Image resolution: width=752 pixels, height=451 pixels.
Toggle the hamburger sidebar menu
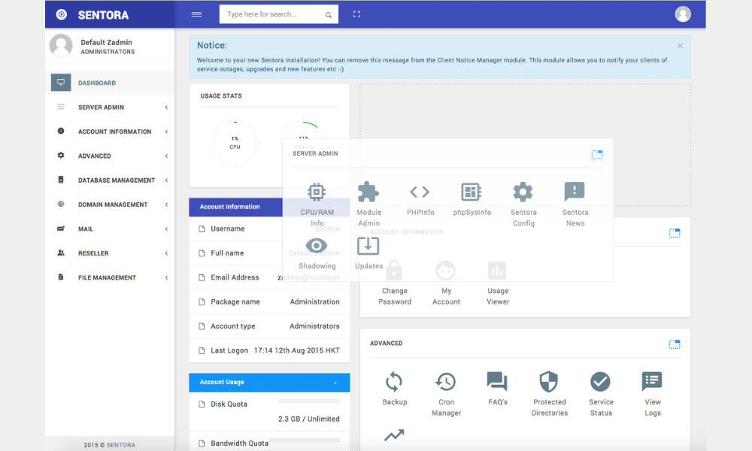click(x=196, y=14)
